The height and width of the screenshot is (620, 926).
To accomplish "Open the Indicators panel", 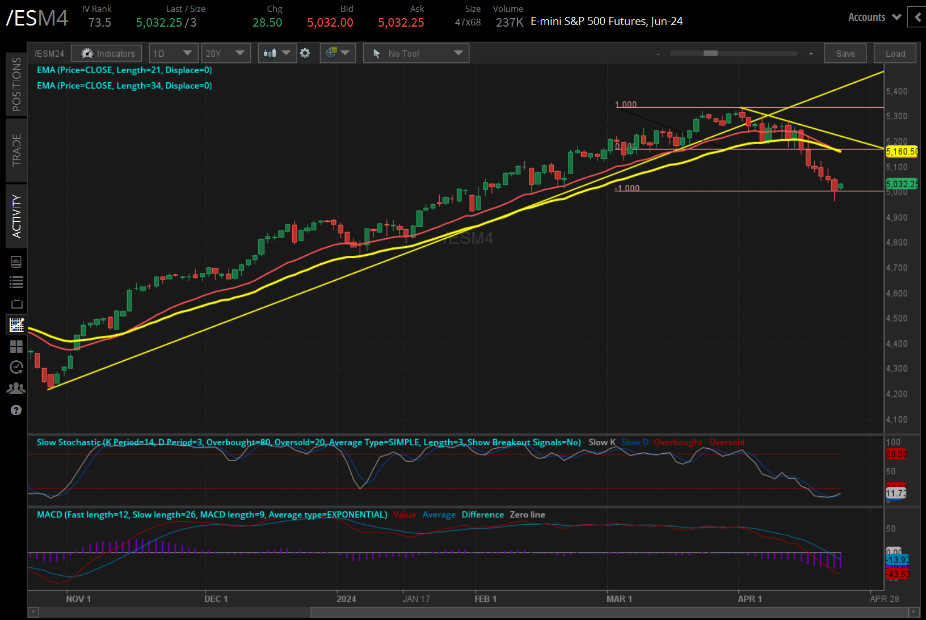I will [x=106, y=53].
